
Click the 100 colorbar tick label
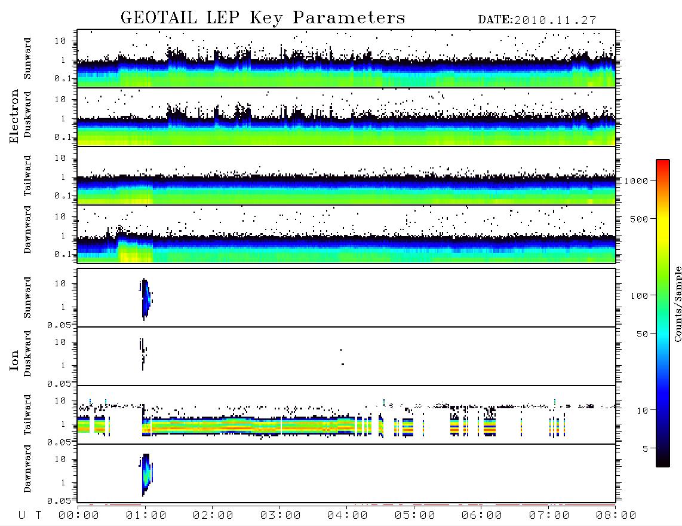pos(639,296)
